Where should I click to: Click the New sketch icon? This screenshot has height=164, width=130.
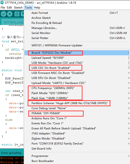tap(17, 14)
